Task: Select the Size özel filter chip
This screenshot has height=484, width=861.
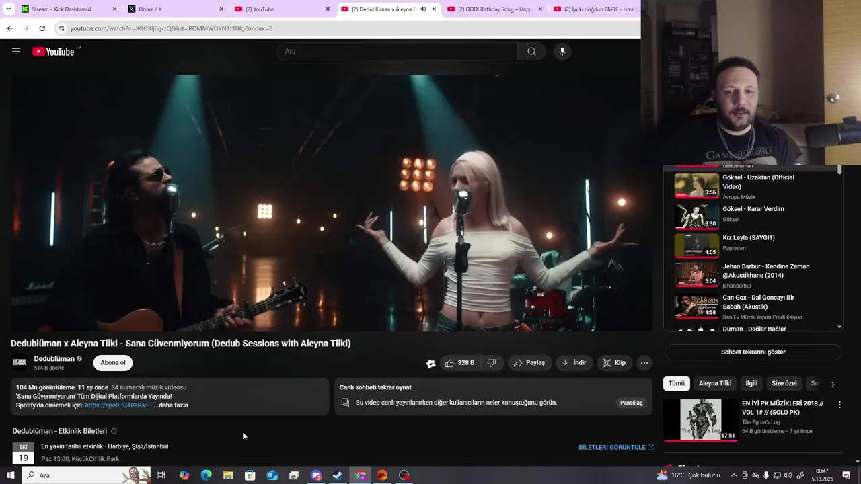Action: (784, 383)
